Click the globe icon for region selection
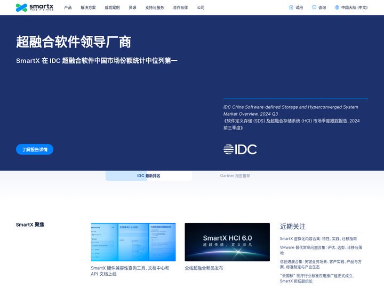Screen dimensions: 384x288 [337, 7]
